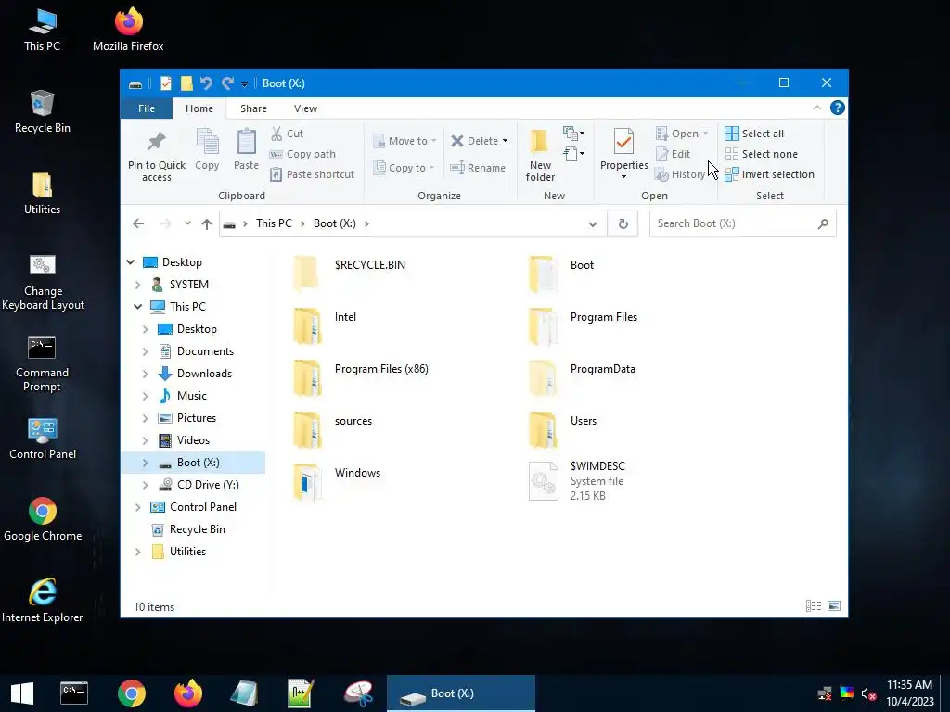Click the Rename ribbon button
Screen dimensions: 950x712
(478, 168)
